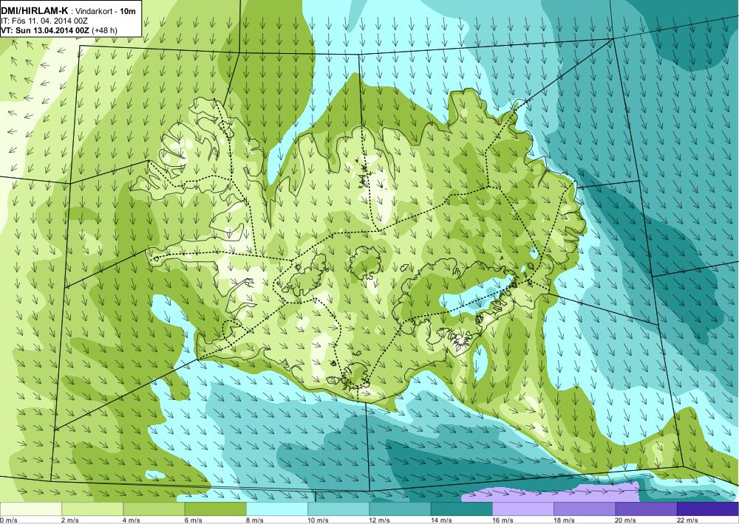Screen dimensions: 739x524
Task: Click the teal swatch between 12 and 14 m/s
Action: [400, 509]
